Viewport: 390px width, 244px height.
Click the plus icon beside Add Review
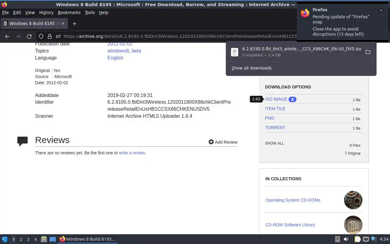click(x=211, y=142)
